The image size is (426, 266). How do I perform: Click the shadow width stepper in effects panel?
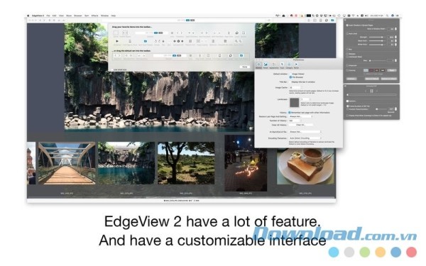coord(395,29)
